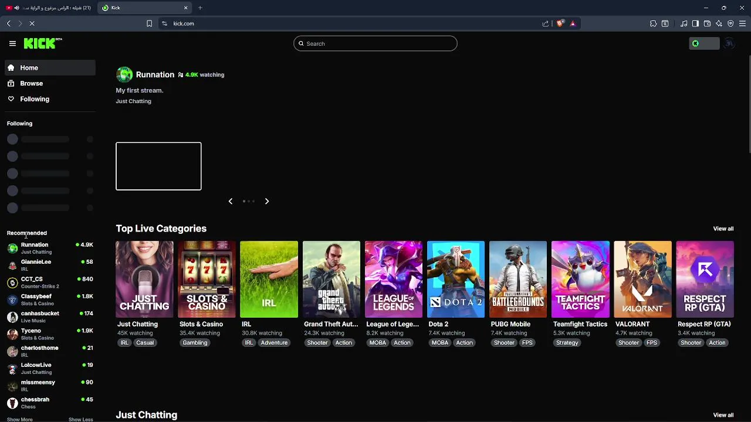
Task: Collapse recommended list with Show Less
Action: click(80, 419)
